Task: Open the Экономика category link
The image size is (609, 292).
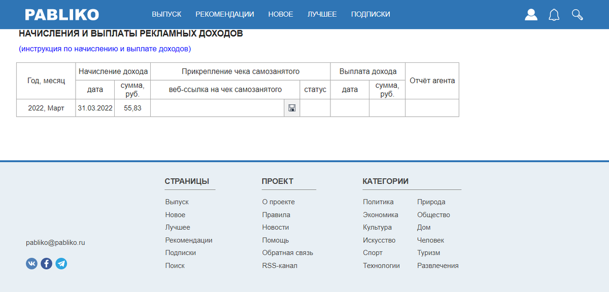Action: [381, 215]
